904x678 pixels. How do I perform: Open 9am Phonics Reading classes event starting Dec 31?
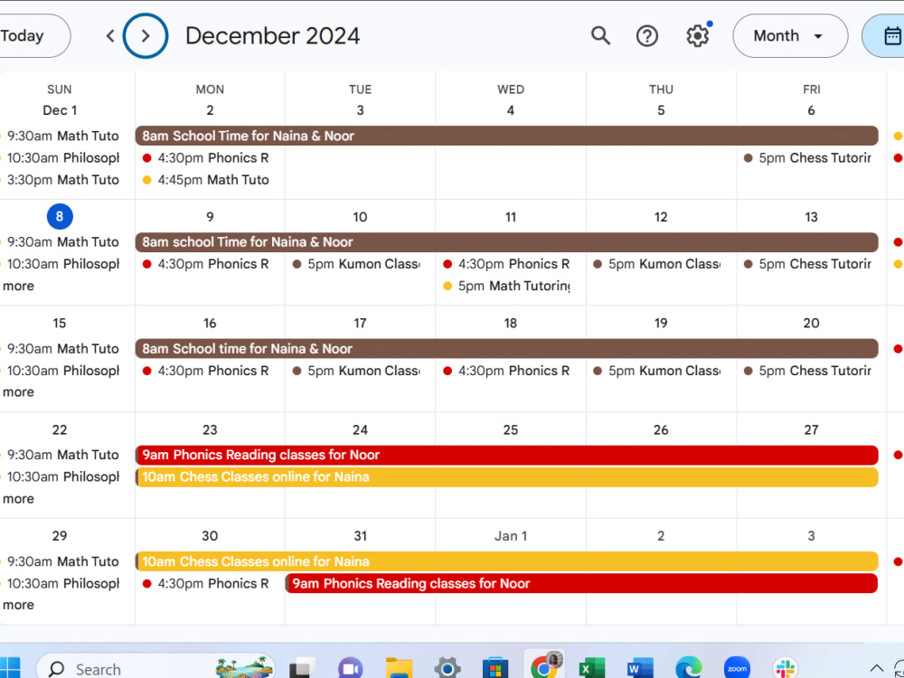581,583
